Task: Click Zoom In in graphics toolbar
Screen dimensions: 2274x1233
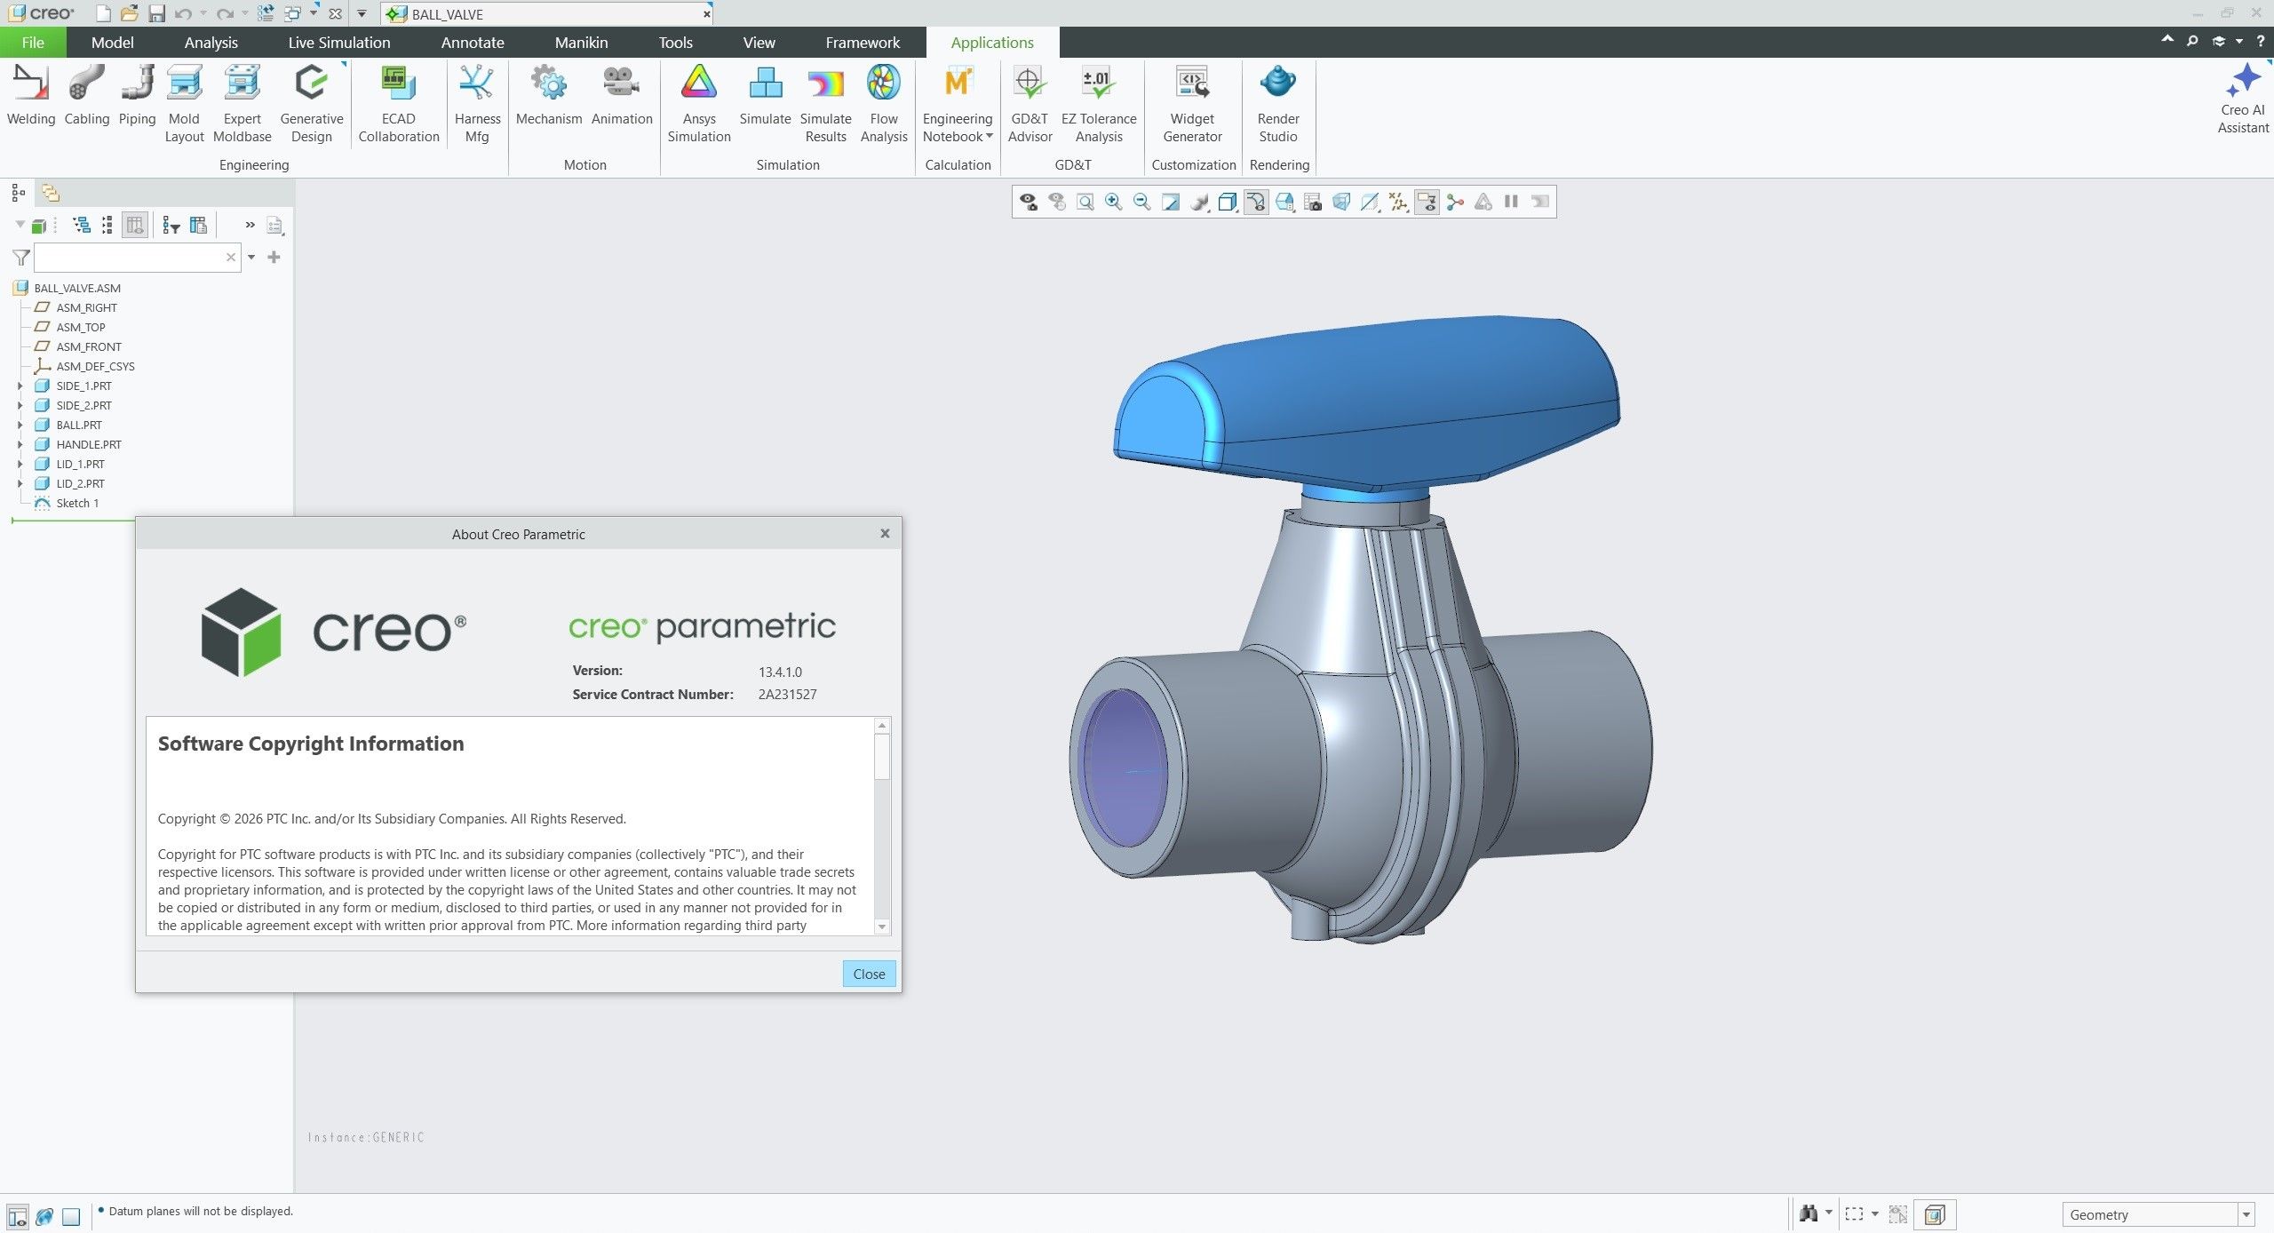Action: point(1113,203)
